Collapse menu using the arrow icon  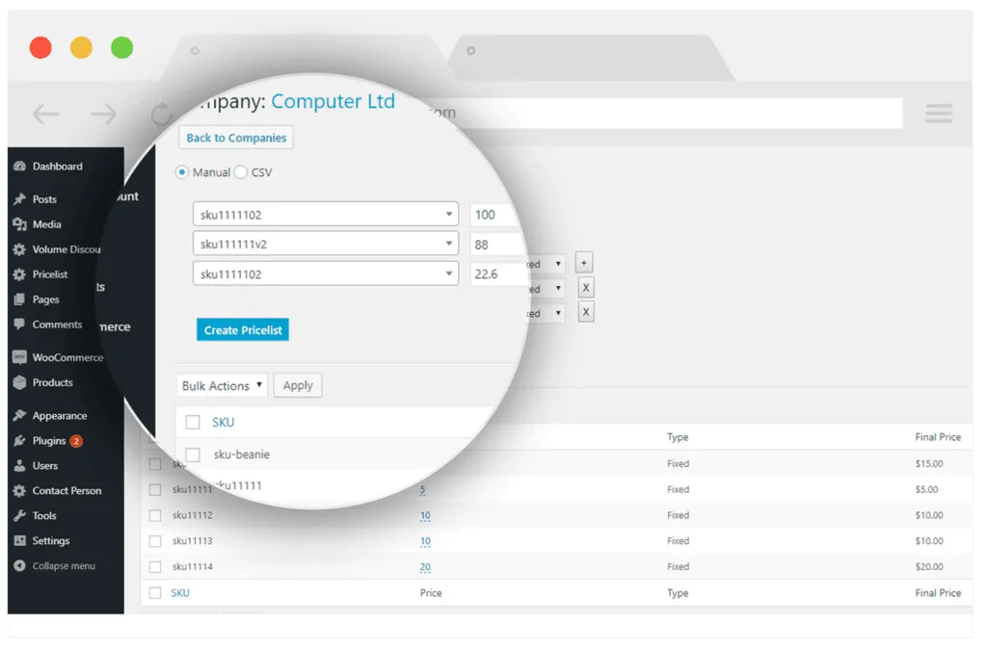19,565
